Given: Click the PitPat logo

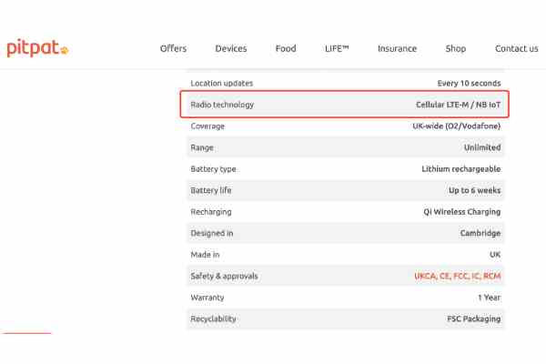Looking at the screenshot, I should click(37, 48).
